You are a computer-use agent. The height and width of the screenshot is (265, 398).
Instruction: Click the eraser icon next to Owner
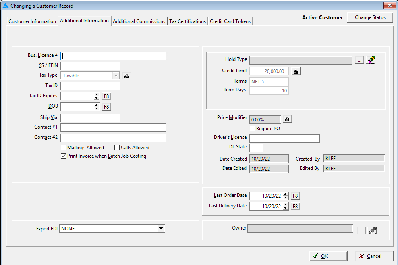point(372,230)
